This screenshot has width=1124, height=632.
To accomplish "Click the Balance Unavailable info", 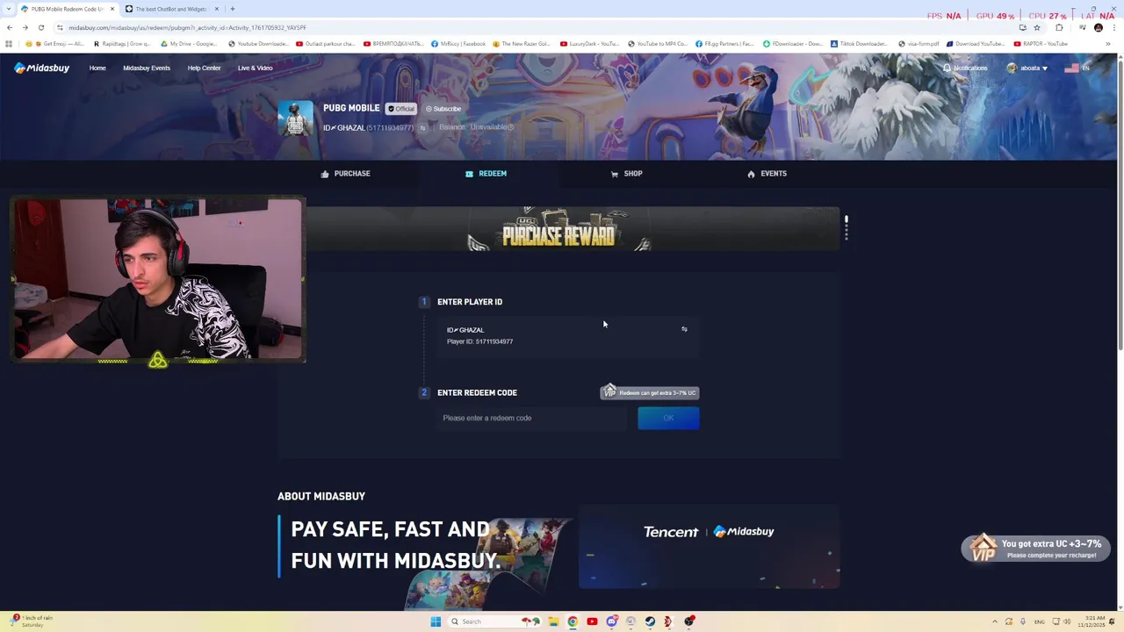I will point(476,127).
